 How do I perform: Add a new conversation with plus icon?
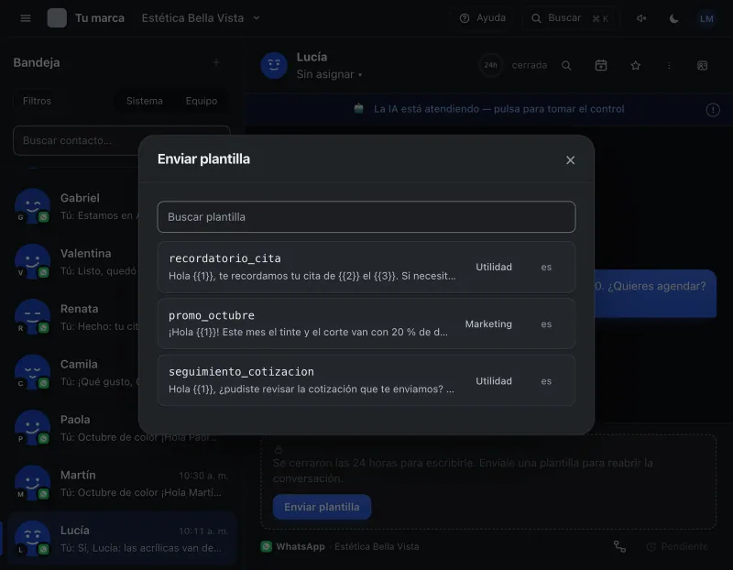(x=216, y=62)
